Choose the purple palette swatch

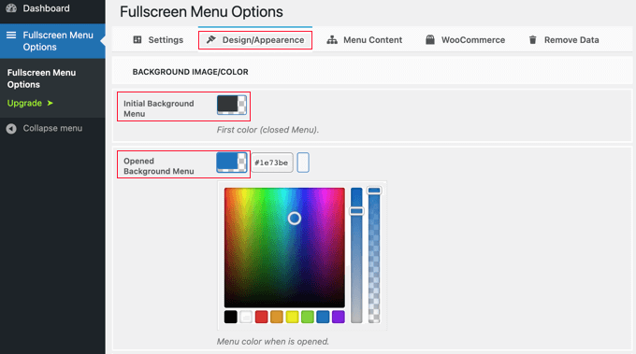pos(339,317)
